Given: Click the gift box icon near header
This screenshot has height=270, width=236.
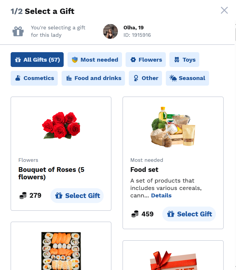Looking at the screenshot, I should [18, 31].
